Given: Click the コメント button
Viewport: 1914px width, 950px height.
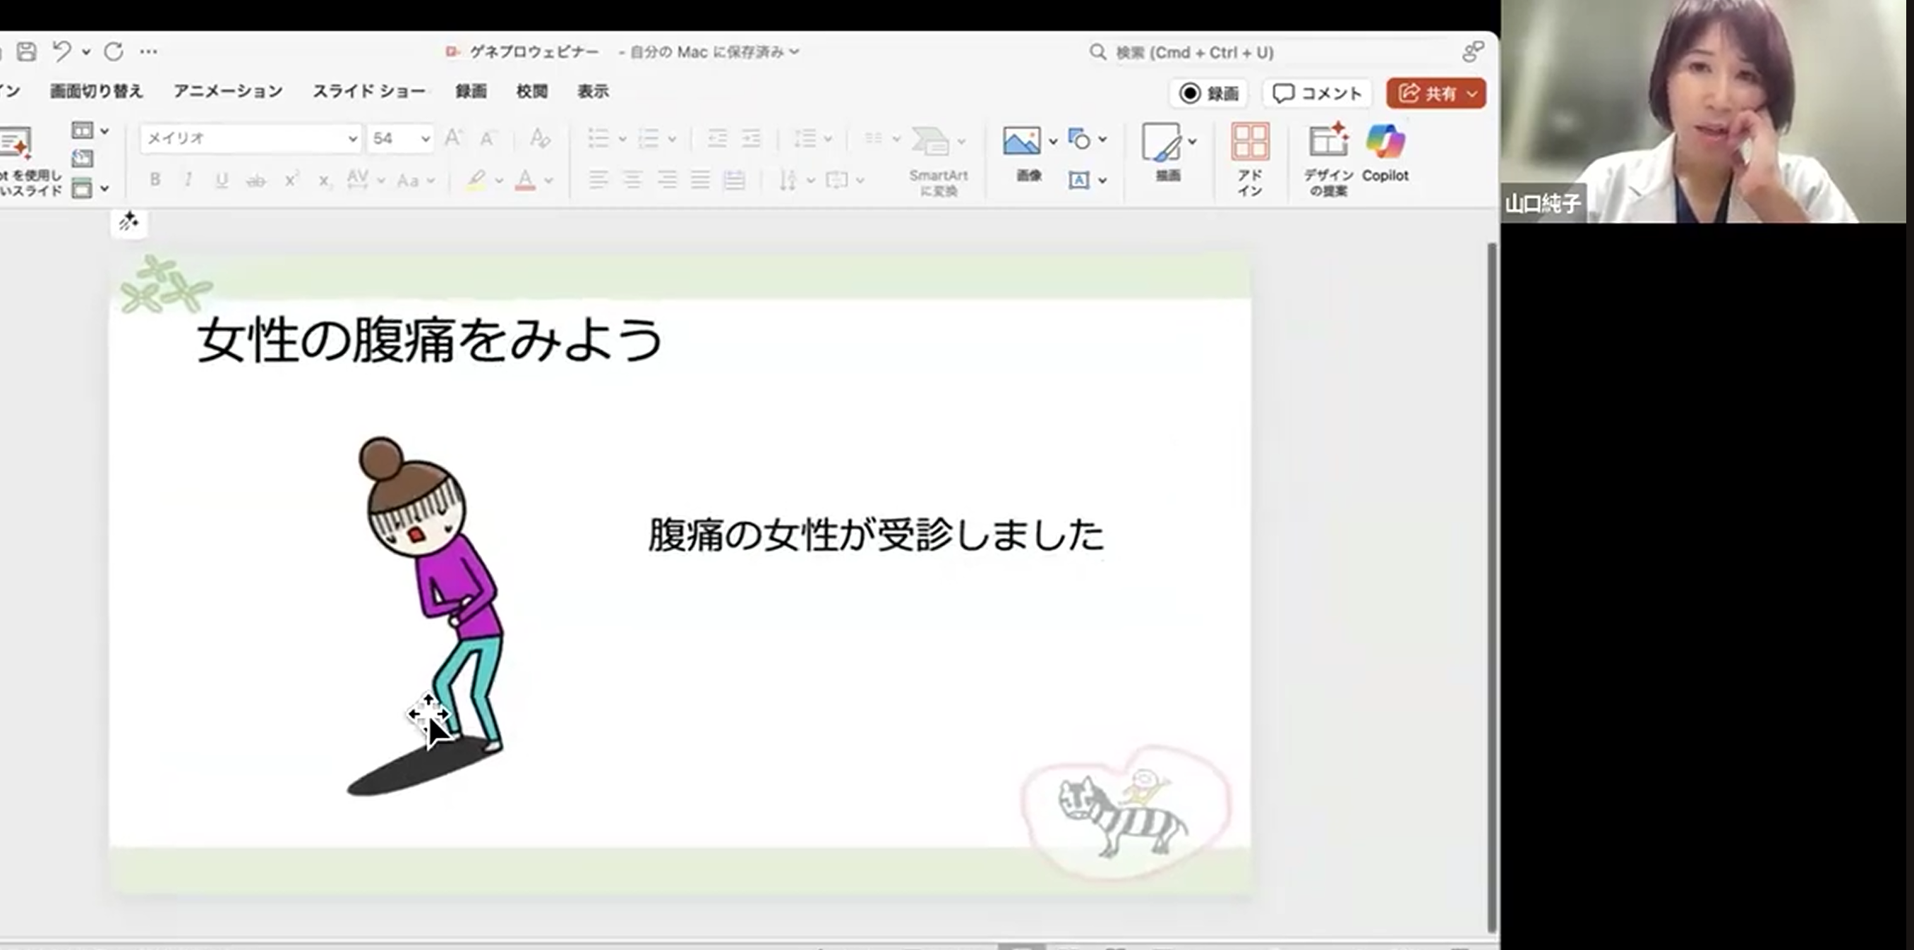Looking at the screenshot, I should 1318,94.
